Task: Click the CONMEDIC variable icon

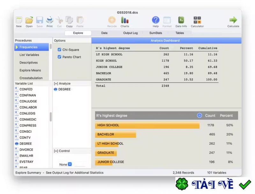Action: (17, 119)
